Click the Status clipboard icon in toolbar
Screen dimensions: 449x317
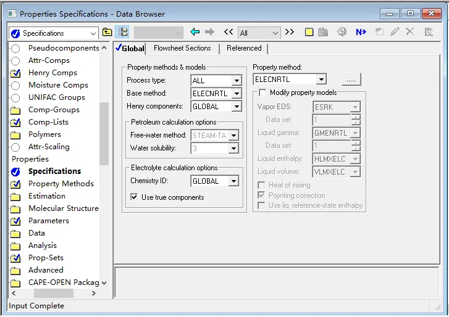coord(323,32)
